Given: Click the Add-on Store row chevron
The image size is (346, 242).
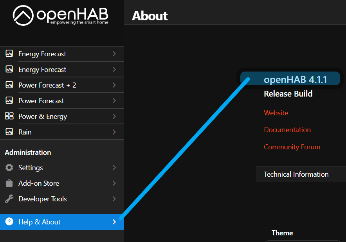Looking at the screenshot, I should click(114, 183).
